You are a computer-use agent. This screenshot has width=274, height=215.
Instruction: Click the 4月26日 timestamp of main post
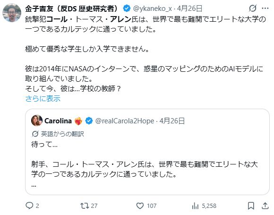[x=189, y=9]
